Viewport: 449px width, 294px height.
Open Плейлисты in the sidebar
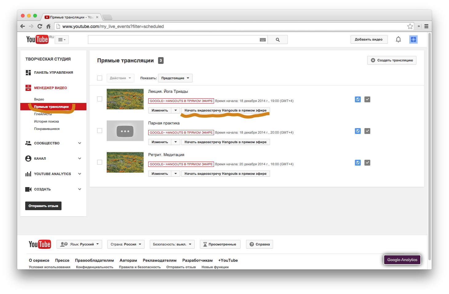click(x=43, y=114)
